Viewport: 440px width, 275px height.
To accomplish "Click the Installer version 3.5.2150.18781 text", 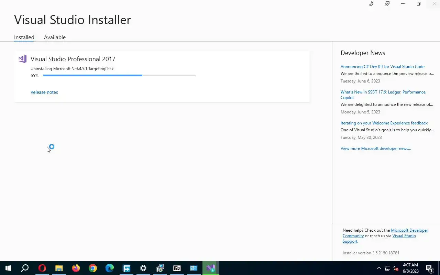I will [371, 253].
